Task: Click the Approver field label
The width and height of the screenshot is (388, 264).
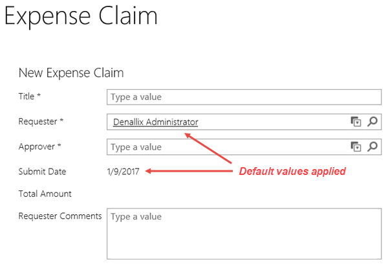Action: [40, 147]
